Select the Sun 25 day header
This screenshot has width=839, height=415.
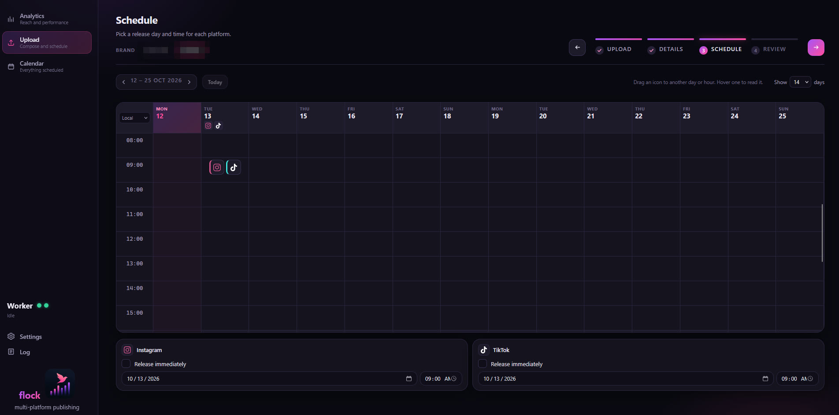[x=799, y=118]
